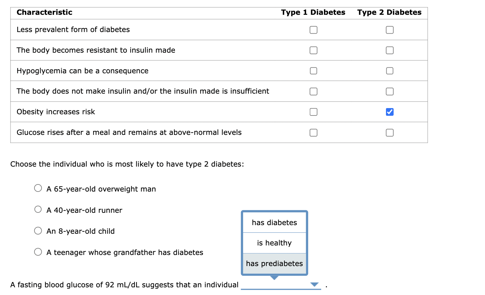Check Type 1 box for 'Glucose rises after a meal'
The height and width of the screenshot is (295, 485).
point(313,133)
